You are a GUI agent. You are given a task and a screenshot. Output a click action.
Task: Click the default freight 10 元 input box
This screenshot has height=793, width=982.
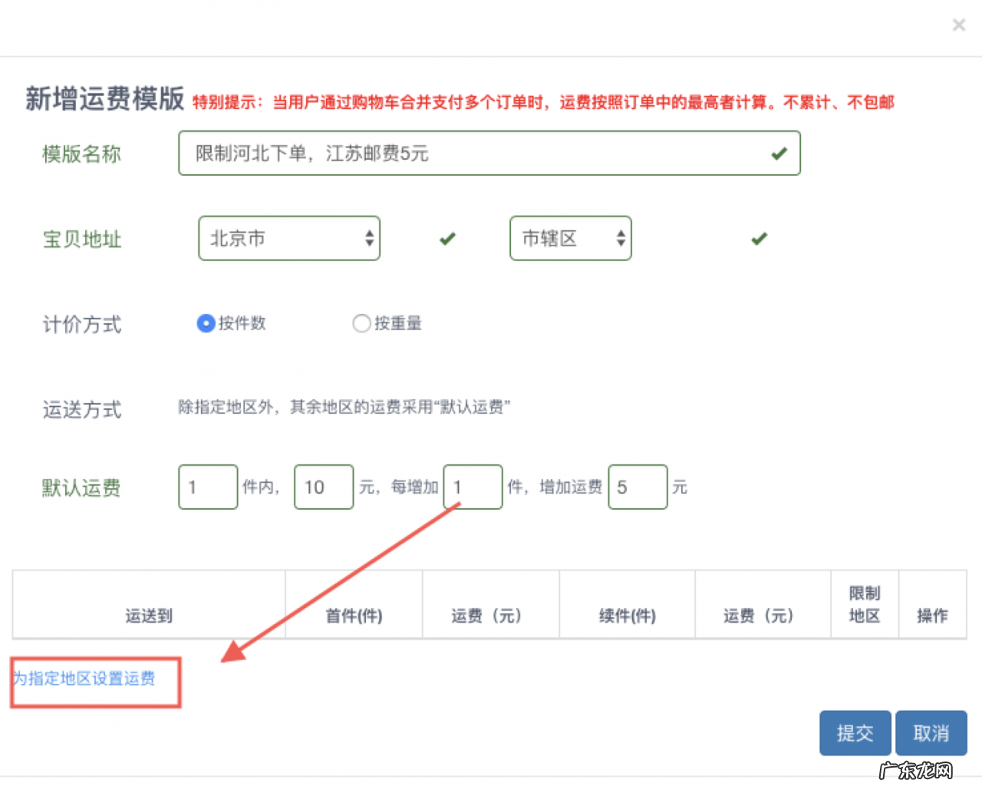[323, 487]
